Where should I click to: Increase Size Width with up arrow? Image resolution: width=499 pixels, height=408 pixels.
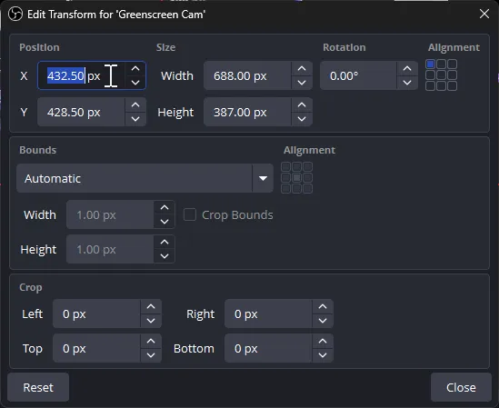point(302,68)
